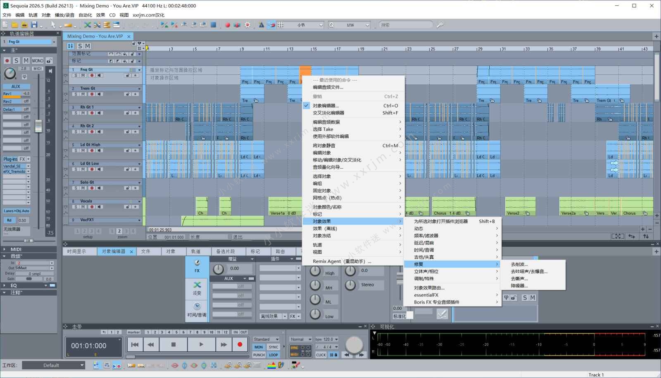Screen dimensions: 661x378
Task: Click the FX icon in object editor
Action: (197, 266)
